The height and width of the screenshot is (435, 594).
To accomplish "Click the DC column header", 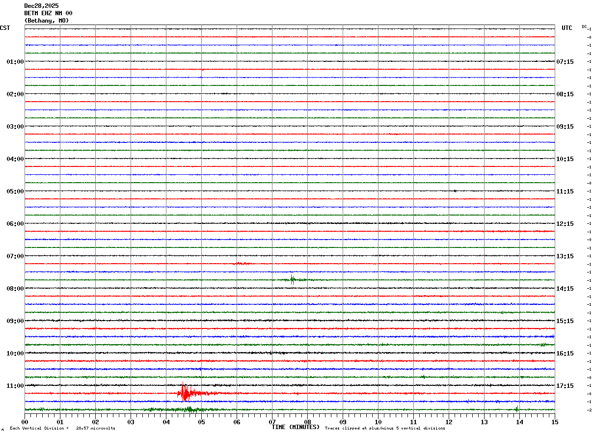I will [584, 27].
